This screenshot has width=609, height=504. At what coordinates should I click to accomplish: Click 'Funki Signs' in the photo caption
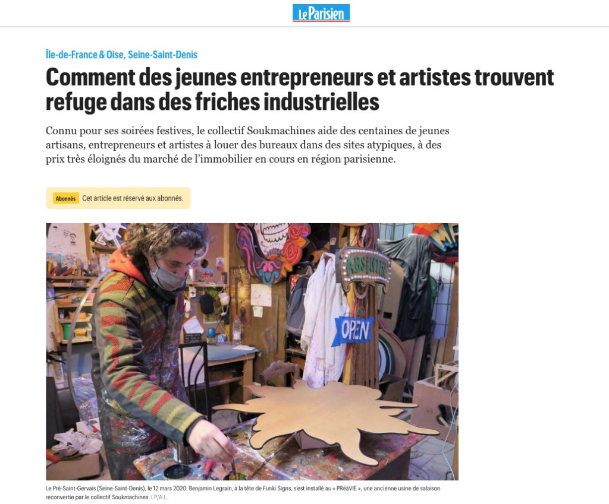[276, 489]
